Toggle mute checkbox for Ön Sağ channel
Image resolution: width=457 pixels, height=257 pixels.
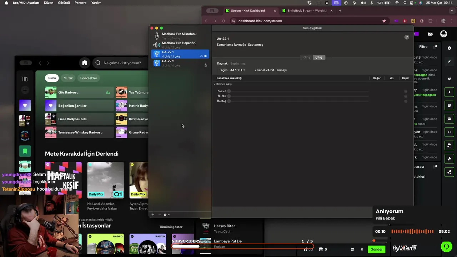406,101
